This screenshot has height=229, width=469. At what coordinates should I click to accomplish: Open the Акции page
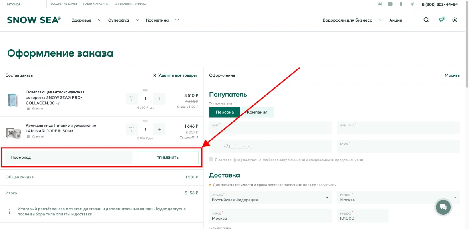pyautogui.click(x=396, y=20)
